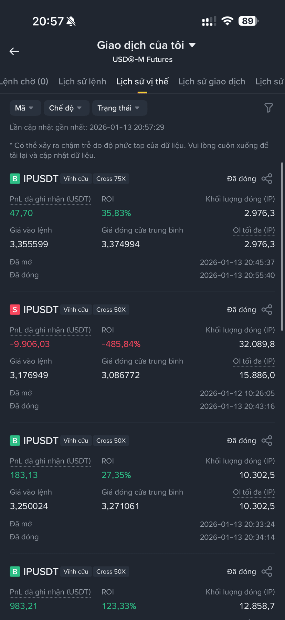The width and height of the screenshot is (285, 620).
Task: Share the IPUSDT position with 27,35% ROI
Action: (x=267, y=440)
